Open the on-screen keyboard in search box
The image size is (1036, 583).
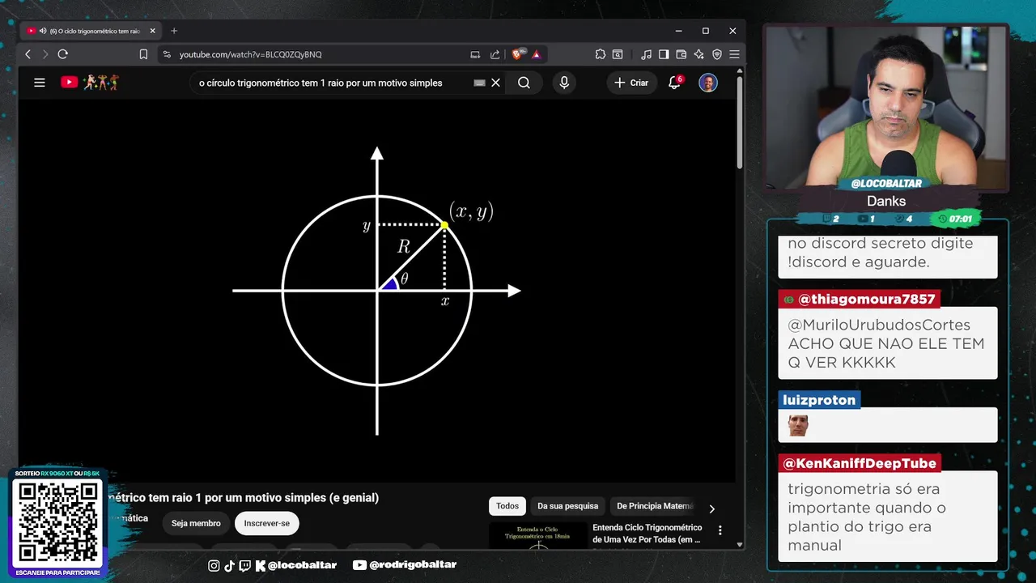pyautogui.click(x=479, y=83)
